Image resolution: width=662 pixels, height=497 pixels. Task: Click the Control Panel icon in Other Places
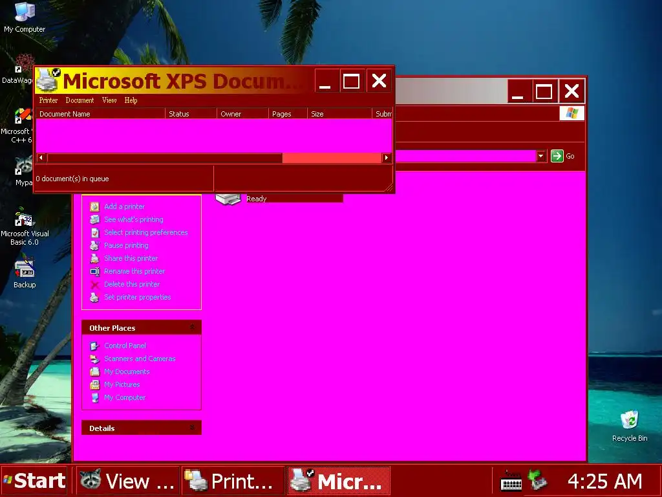tap(94, 346)
